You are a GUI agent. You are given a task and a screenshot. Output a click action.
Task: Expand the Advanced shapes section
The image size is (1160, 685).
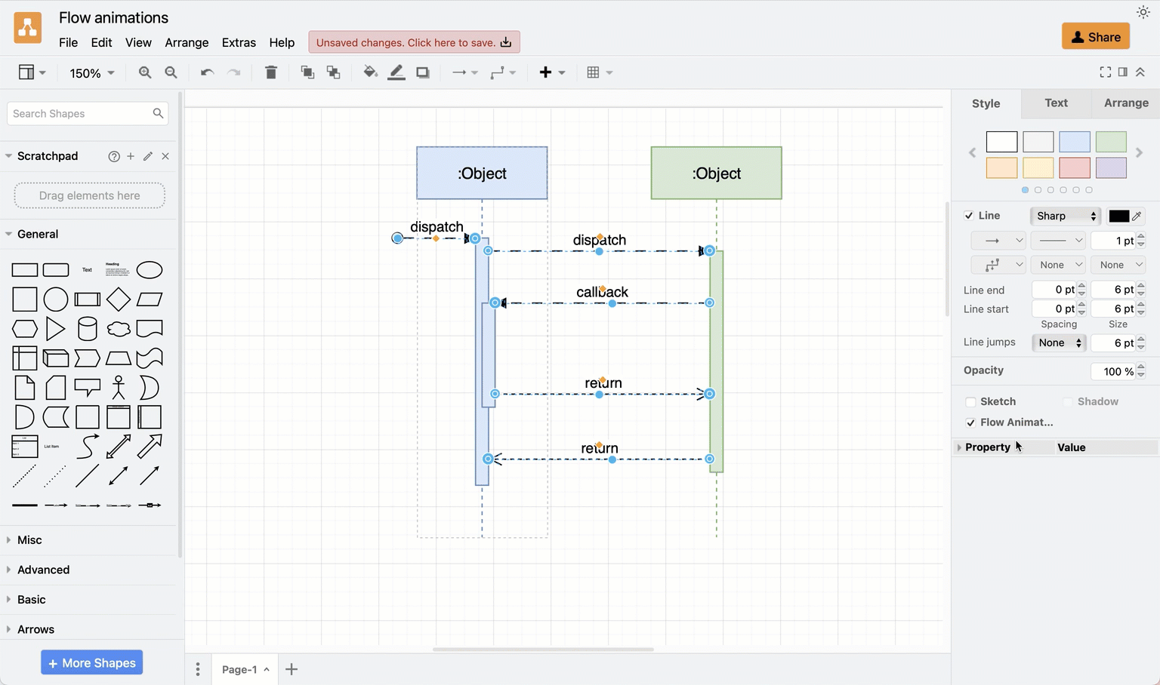pyautogui.click(x=43, y=570)
